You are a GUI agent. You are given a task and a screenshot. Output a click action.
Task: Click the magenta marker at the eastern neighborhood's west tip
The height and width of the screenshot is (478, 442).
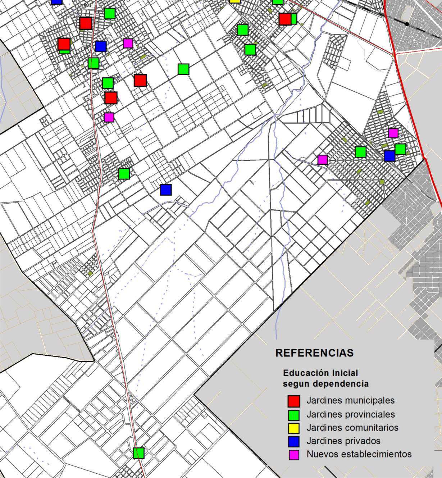click(323, 159)
